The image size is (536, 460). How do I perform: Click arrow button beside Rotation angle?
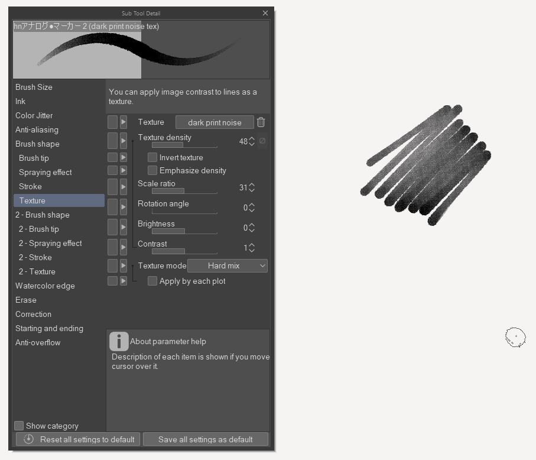(124, 208)
